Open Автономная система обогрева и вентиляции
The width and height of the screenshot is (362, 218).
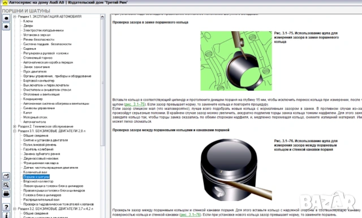(56, 104)
